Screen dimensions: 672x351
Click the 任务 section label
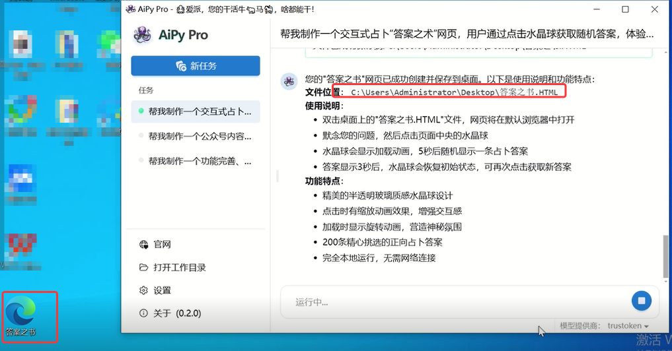(146, 90)
